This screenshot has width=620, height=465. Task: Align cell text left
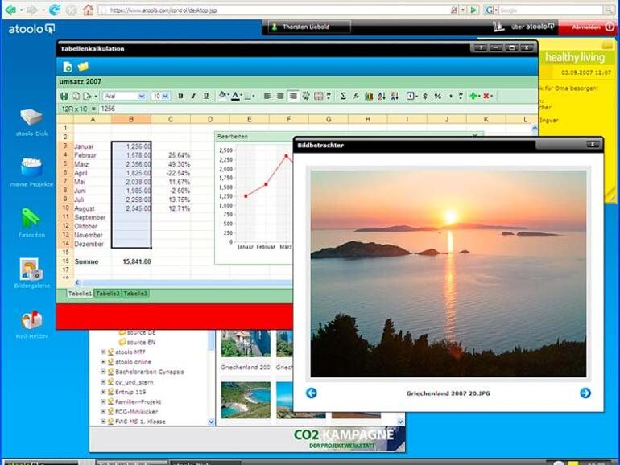(x=267, y=96)
